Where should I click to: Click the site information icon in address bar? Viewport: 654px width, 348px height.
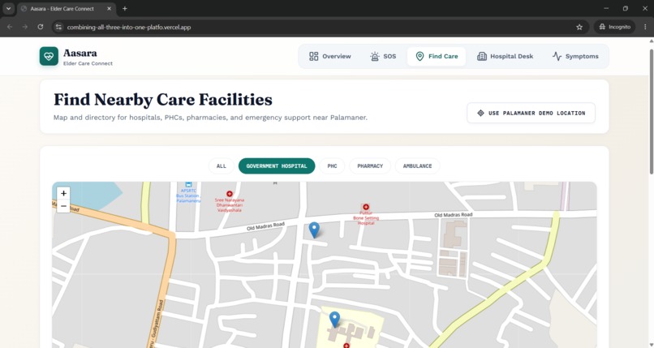[x=58, y=27]
